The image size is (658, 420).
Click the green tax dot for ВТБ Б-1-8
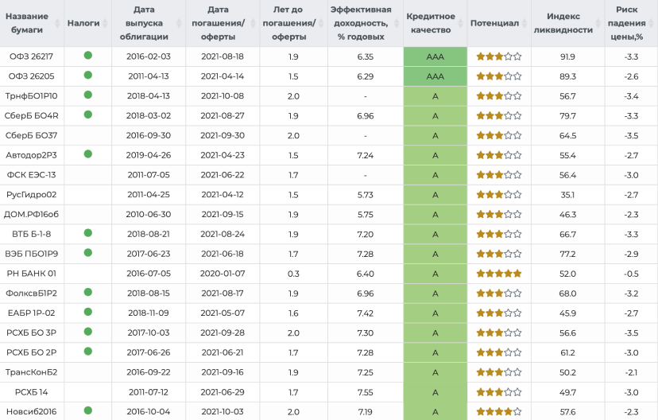(x=88, y=233)
